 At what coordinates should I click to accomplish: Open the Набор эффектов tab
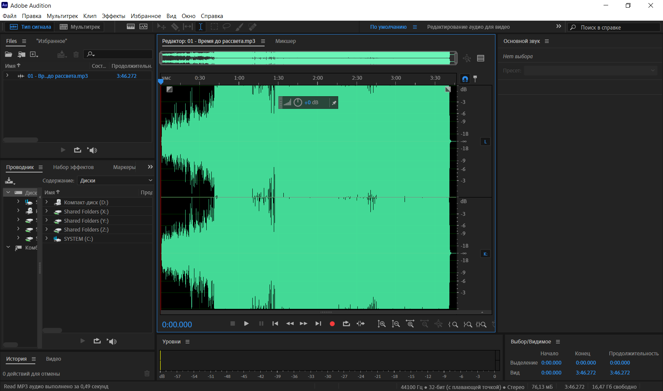(x=73, y=167)
